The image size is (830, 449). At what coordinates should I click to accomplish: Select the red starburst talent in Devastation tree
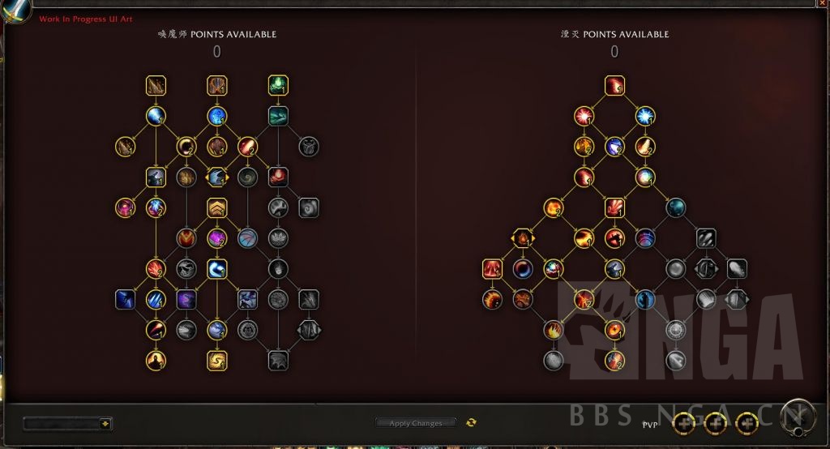(x=584, y=116)
